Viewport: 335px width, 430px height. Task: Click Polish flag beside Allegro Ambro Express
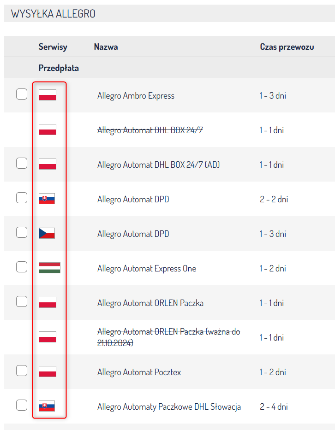(x=48, y=95)
